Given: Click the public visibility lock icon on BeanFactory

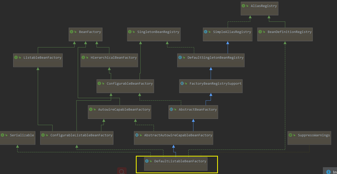Looking at the screenshot, I should click(x=75, y=32).
